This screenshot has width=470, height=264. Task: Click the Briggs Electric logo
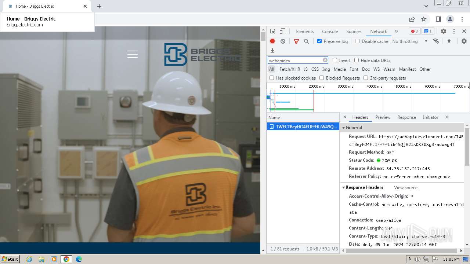click(x=203, y=54)
